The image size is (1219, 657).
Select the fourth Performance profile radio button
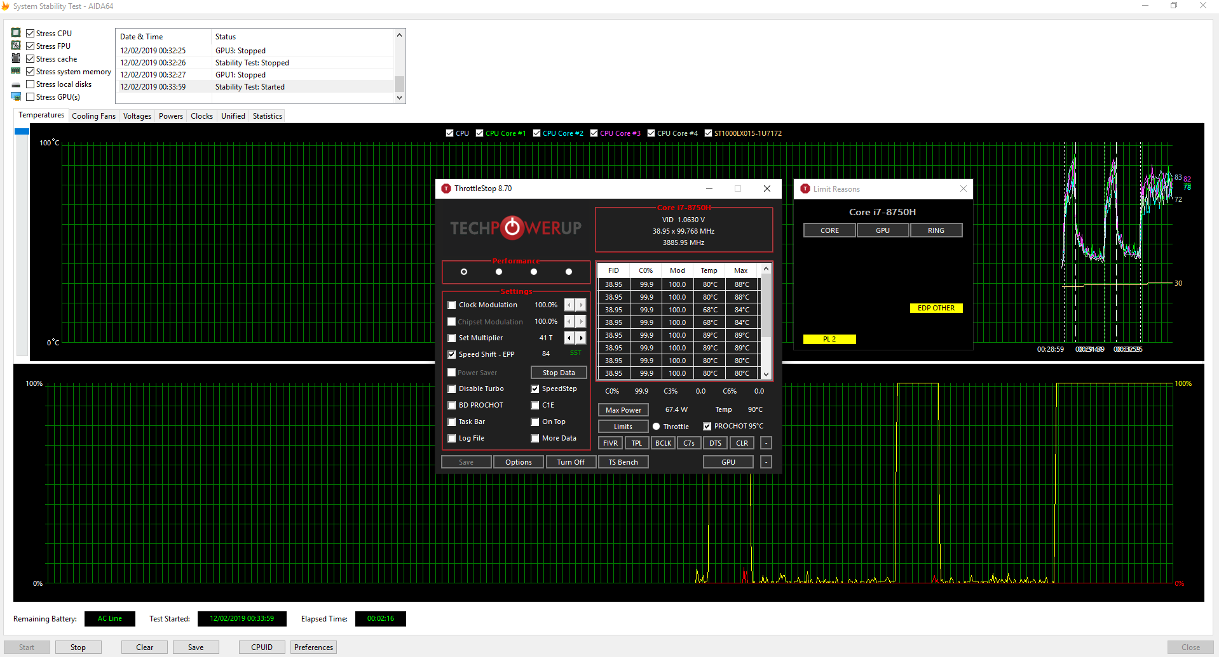tap(569, 272)
